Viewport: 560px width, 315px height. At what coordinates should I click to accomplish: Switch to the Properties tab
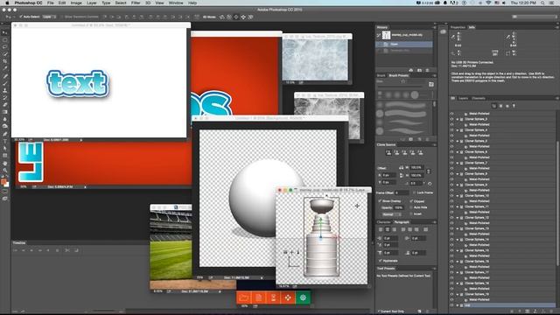pyautogui.click(x=458, y=27)
